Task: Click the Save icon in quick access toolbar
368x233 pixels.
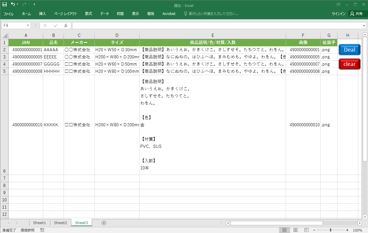Action: (x=5, y=4)
